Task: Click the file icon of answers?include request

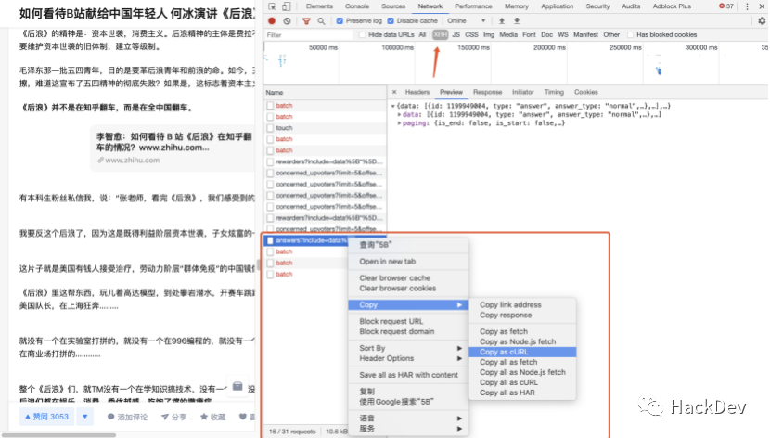Action: coord(270,240)
